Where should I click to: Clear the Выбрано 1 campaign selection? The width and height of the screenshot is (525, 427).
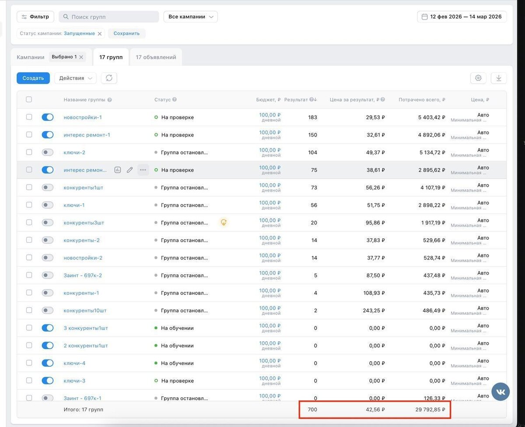point(81,57)
